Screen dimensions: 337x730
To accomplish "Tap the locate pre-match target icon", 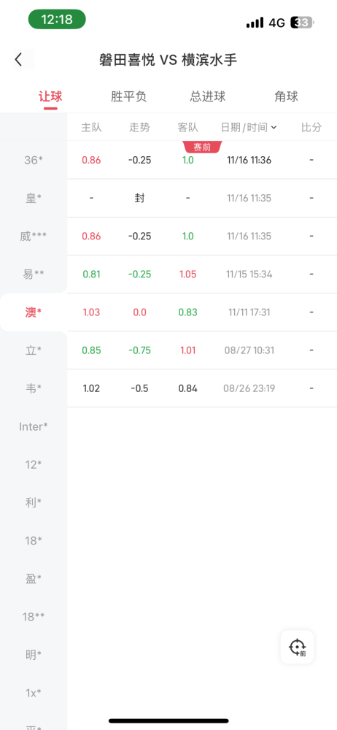I will (x=297, y=647).
